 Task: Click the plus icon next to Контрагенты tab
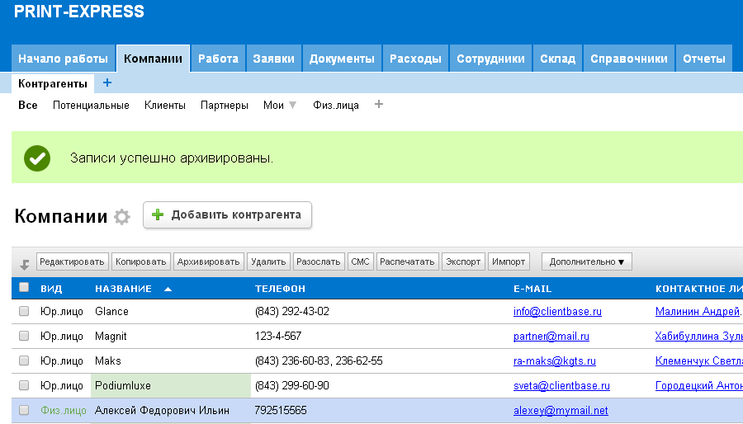(107, 83)
